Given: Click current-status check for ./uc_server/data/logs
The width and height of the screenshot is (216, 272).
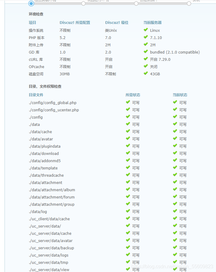Looking at the screenshot, I should coord(175,255).
